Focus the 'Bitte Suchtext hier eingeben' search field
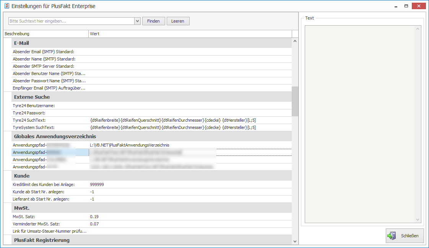 [71, 21]
